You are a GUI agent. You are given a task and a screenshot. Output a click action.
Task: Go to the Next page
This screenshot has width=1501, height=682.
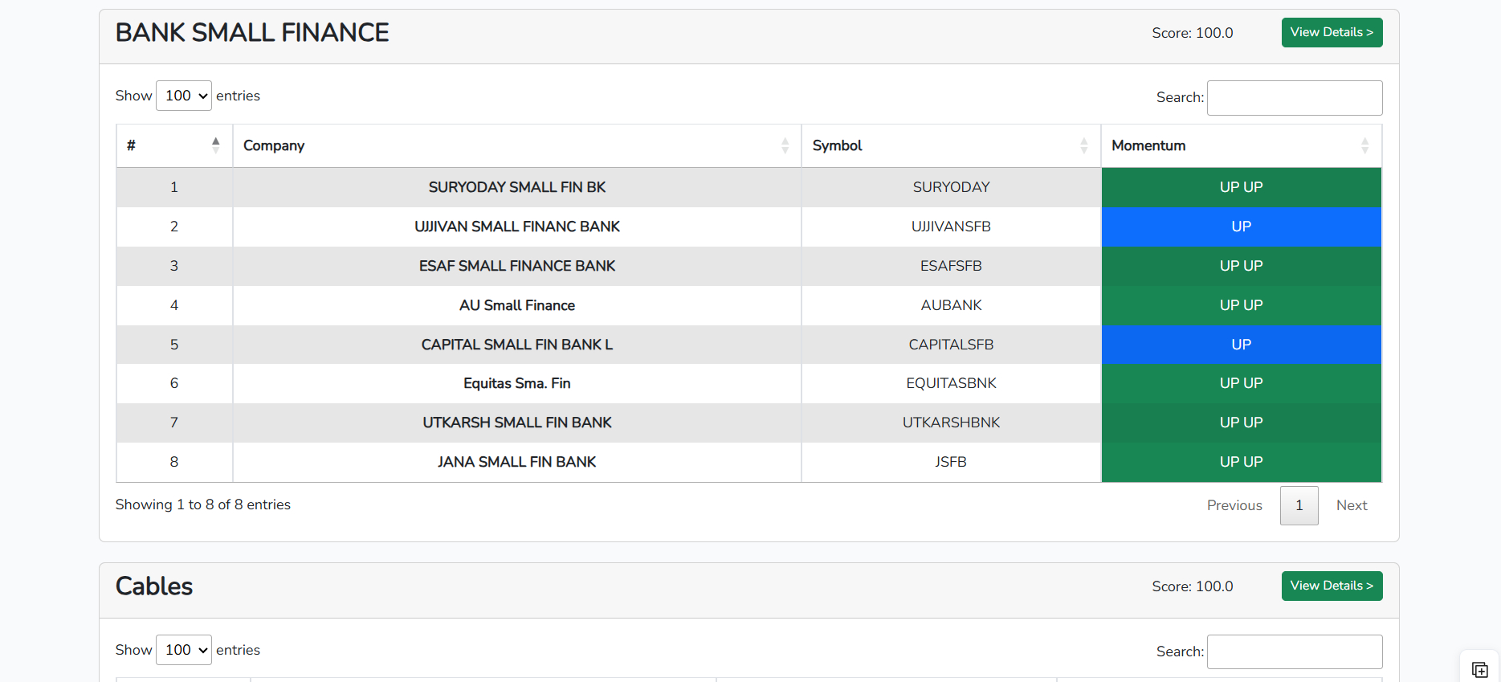tap(1352, 505)
